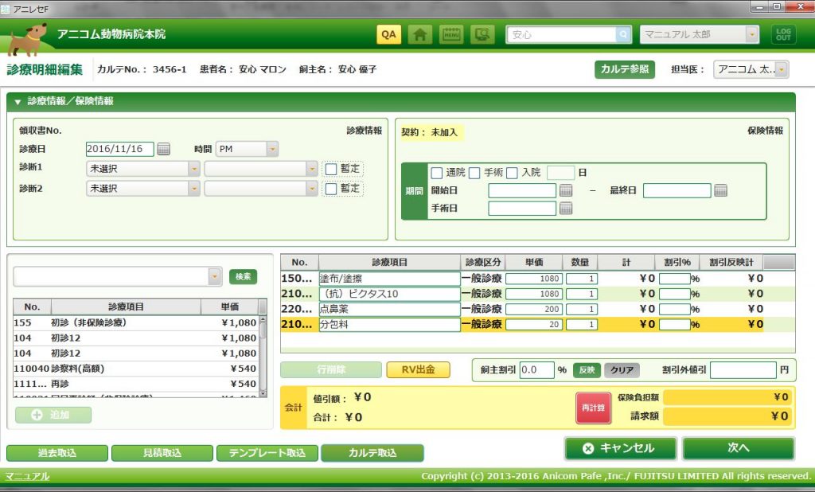The image size is (815, 492).
Task: Select 診察料(高額) row in list
Action: 135,369
